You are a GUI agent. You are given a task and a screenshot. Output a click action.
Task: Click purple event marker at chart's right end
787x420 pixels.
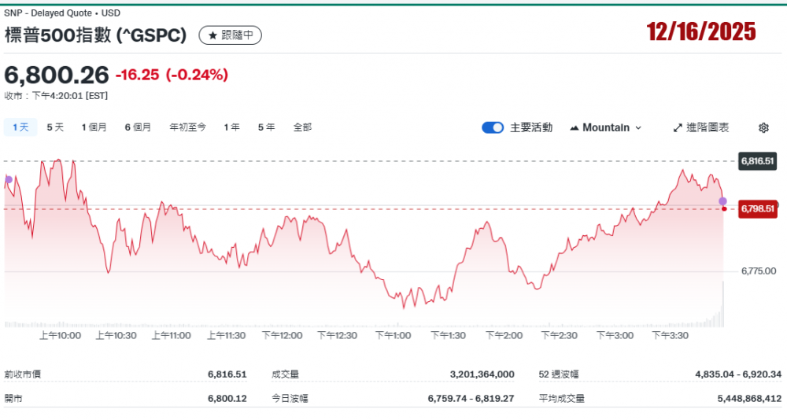click(x=722, y=201)
